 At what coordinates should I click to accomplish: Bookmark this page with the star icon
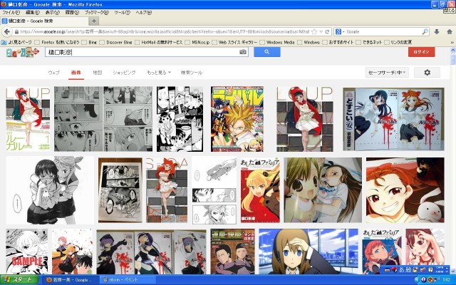click(x=314, y=31)
